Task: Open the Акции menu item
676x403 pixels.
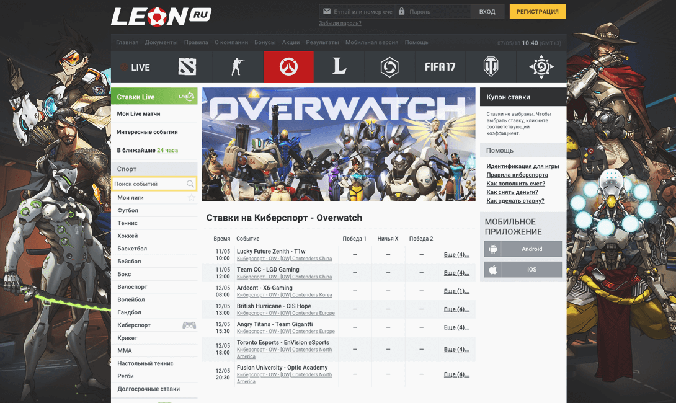Action: 291,42
